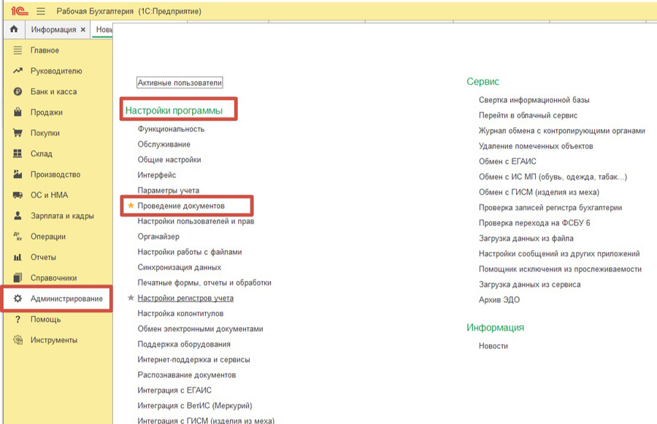The height and width of the screenshot is (424, 657).
Task: Click the ОС и НМА truck icon
Action: click(x=18, y=195)
